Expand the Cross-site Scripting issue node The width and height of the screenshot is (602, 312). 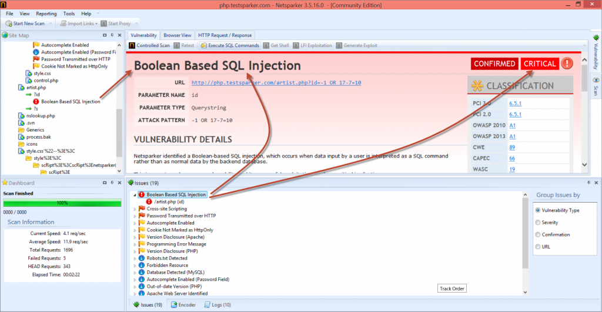135,209
